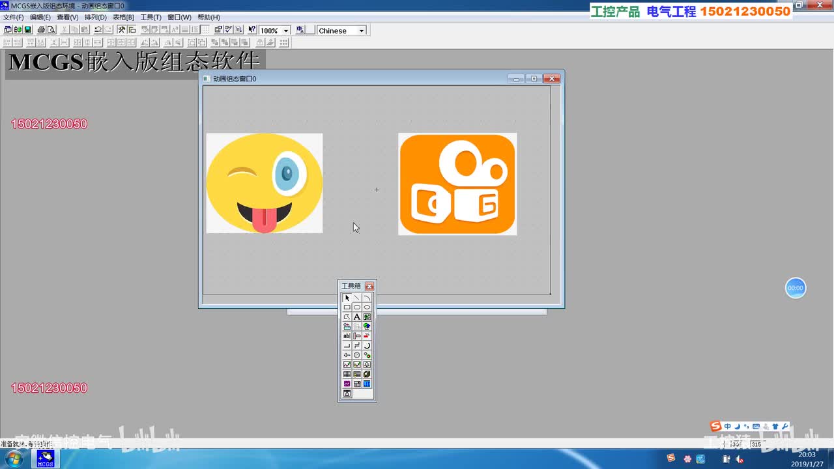Viewport: 834px width, 469px height.
Task: Click the bitmap image tool in toolbox
Action: [x=367, y=317]
